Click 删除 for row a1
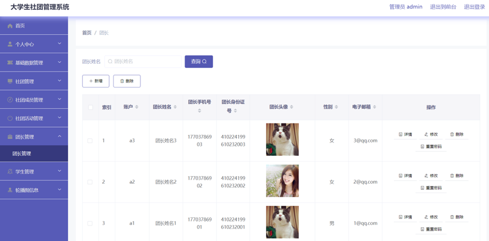 (x=457, y=217)
